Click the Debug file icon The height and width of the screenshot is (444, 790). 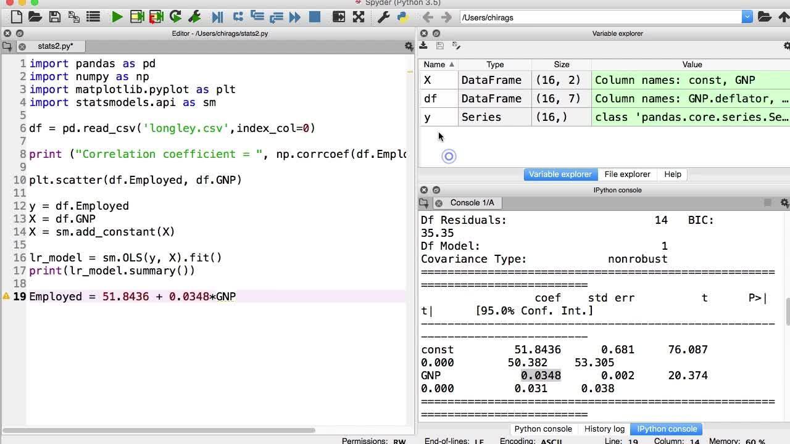pyautogui.click(x=217, y=17)
